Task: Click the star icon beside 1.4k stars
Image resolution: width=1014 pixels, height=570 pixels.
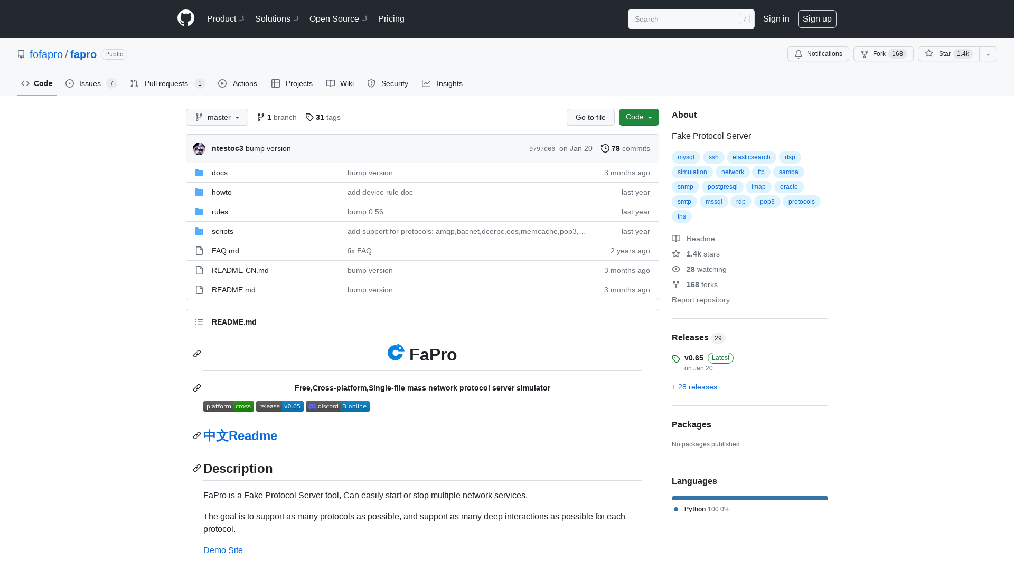Action: [676, 254]
